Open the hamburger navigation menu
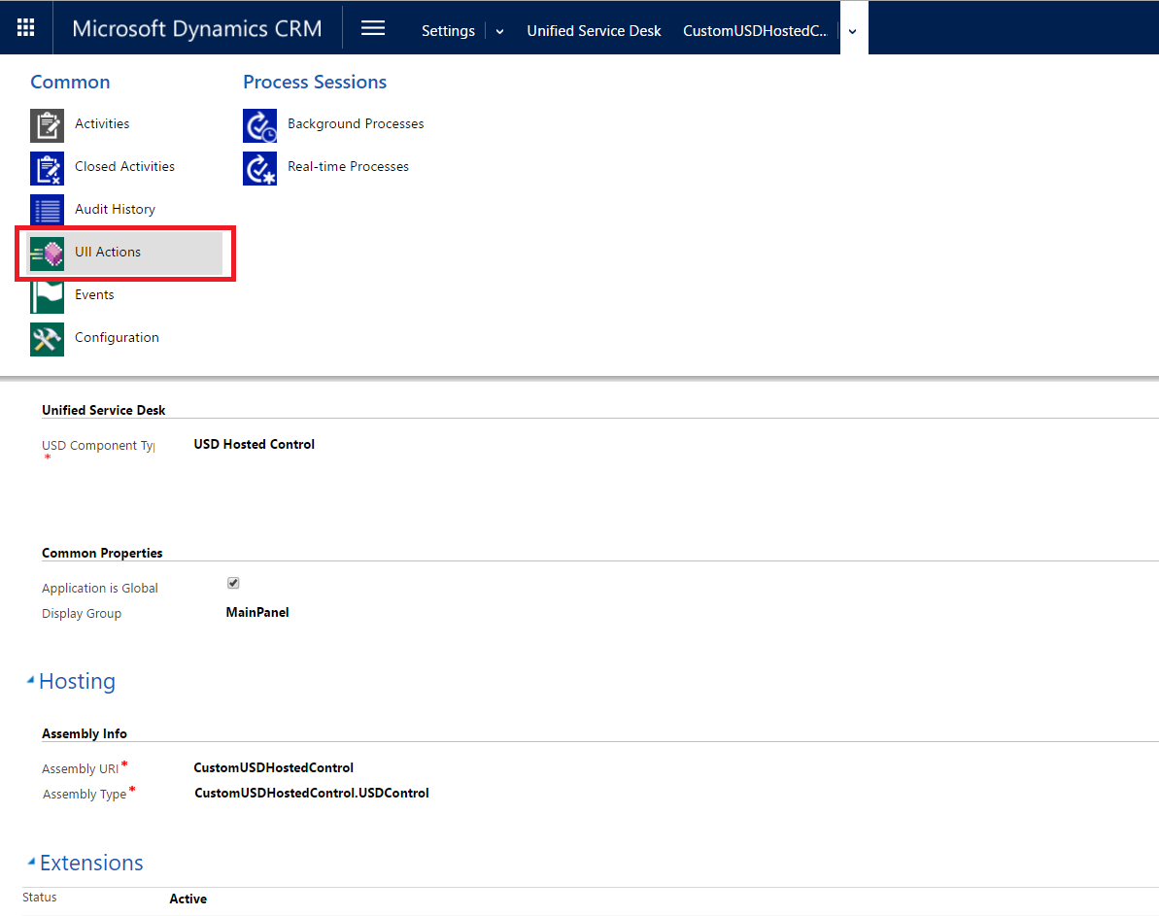 [x=373, y=28]
